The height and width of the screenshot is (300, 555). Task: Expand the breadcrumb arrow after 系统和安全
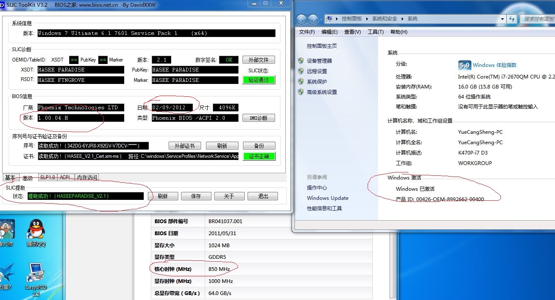pos(402,19)
